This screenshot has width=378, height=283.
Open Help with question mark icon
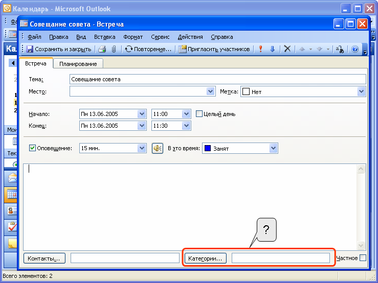[x=355, y=49]
